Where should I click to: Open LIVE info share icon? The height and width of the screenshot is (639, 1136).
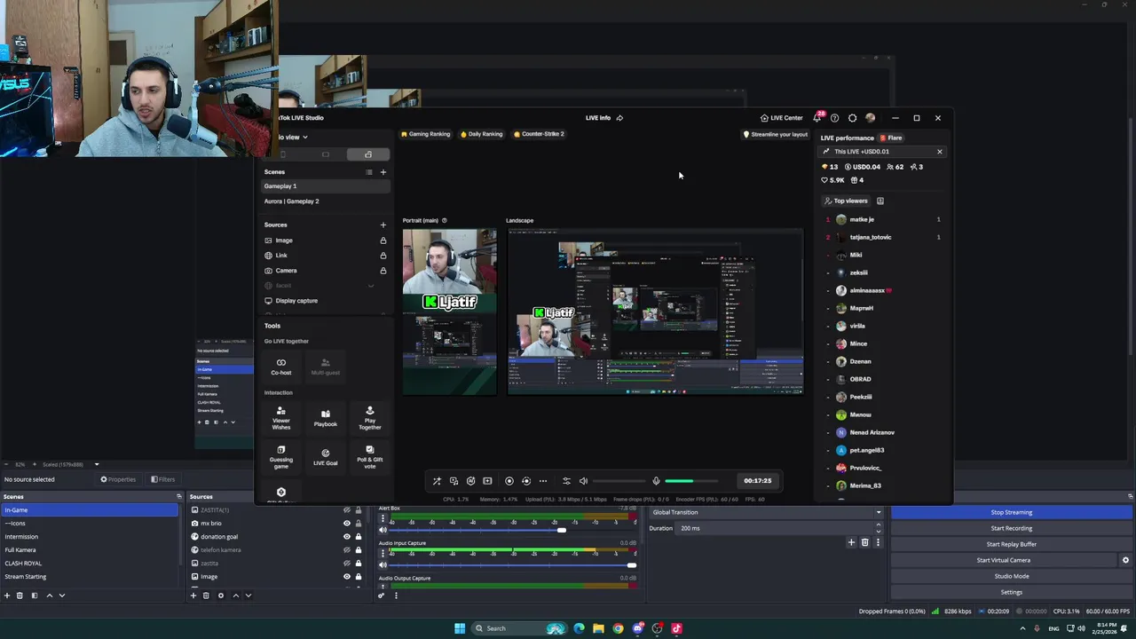pos(619,118)
